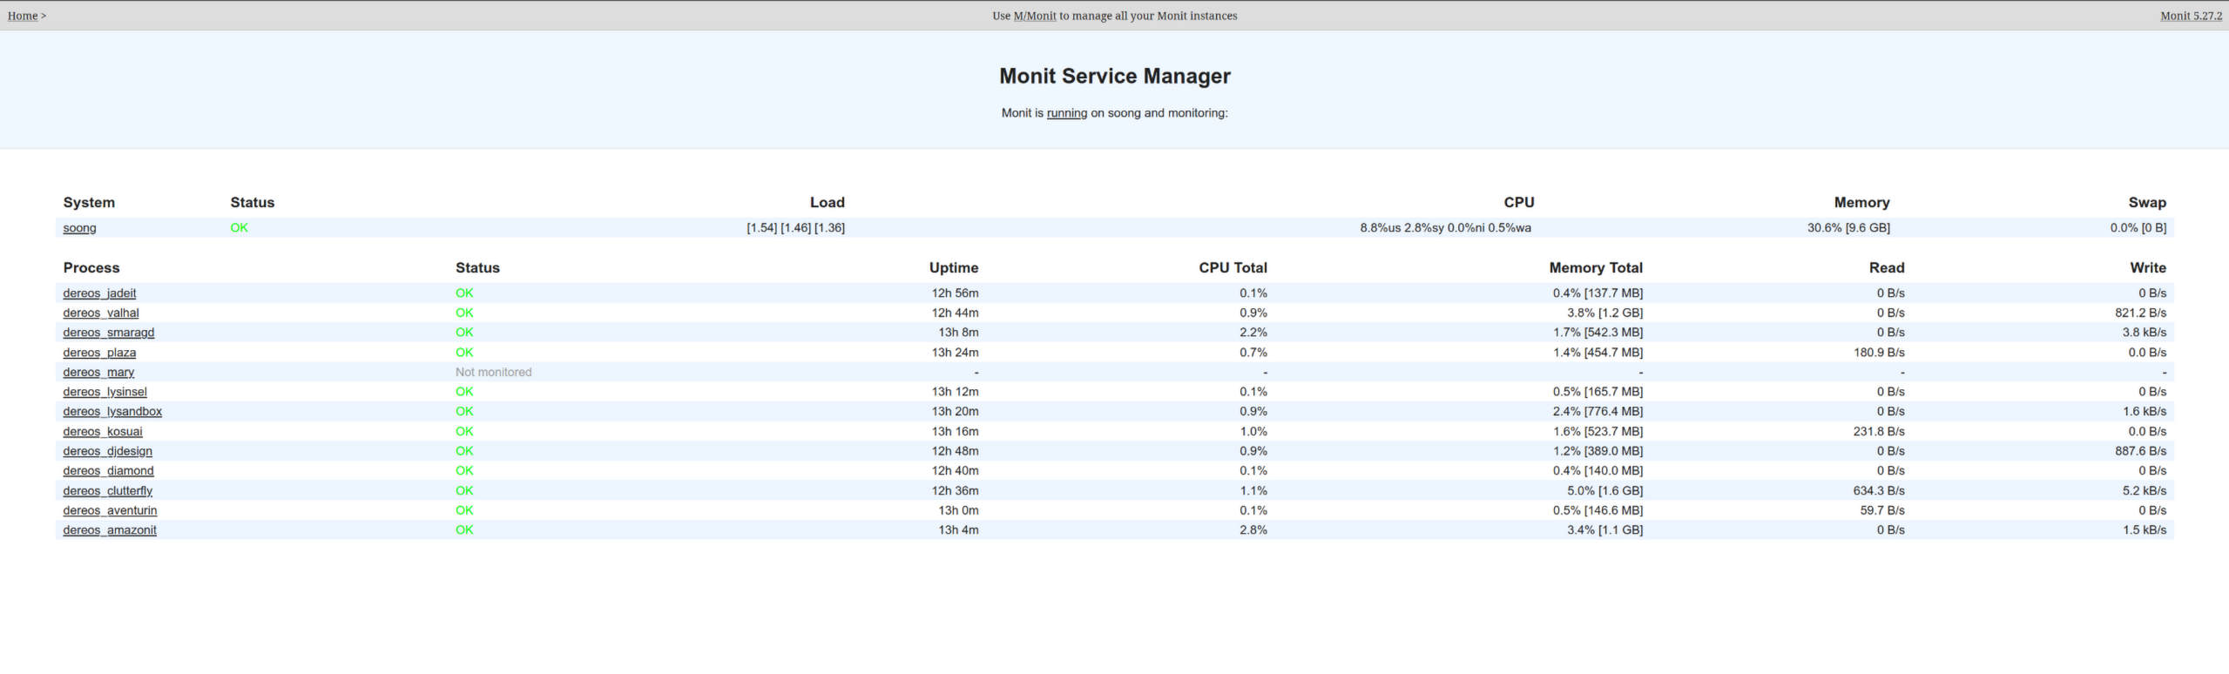The height and width of the screenshot is (674, 2229).
Task: Click the Monit Service Manager title
Action: coord(1115,76)
